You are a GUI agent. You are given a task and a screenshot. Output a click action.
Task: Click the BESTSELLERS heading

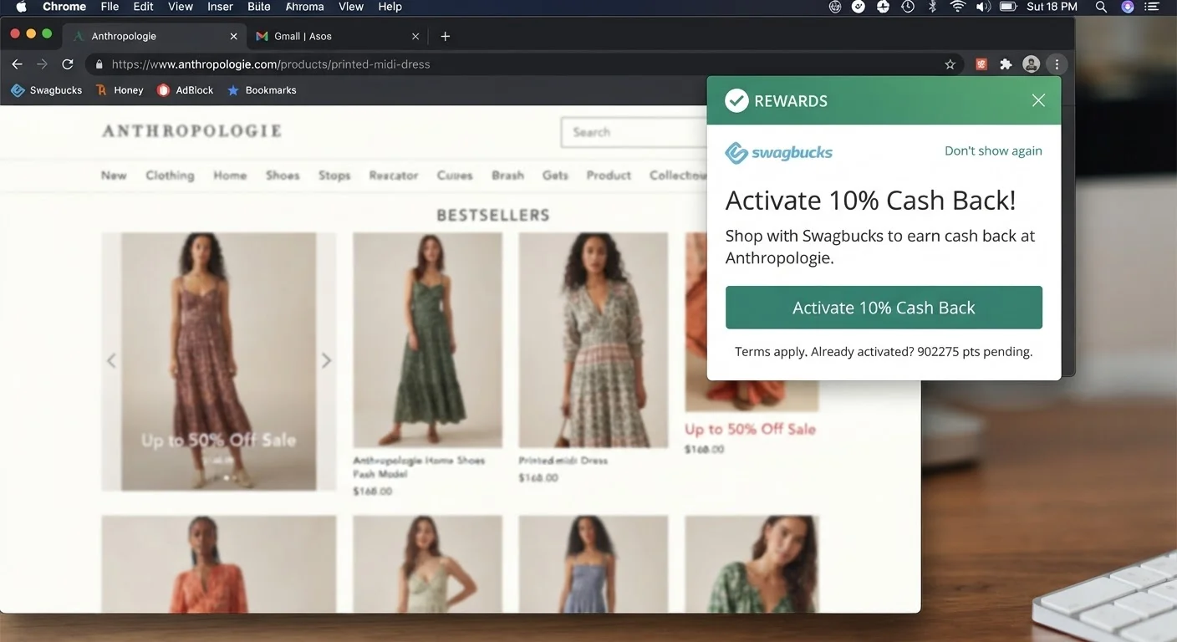pyautogui.click(x=493, y=216)
